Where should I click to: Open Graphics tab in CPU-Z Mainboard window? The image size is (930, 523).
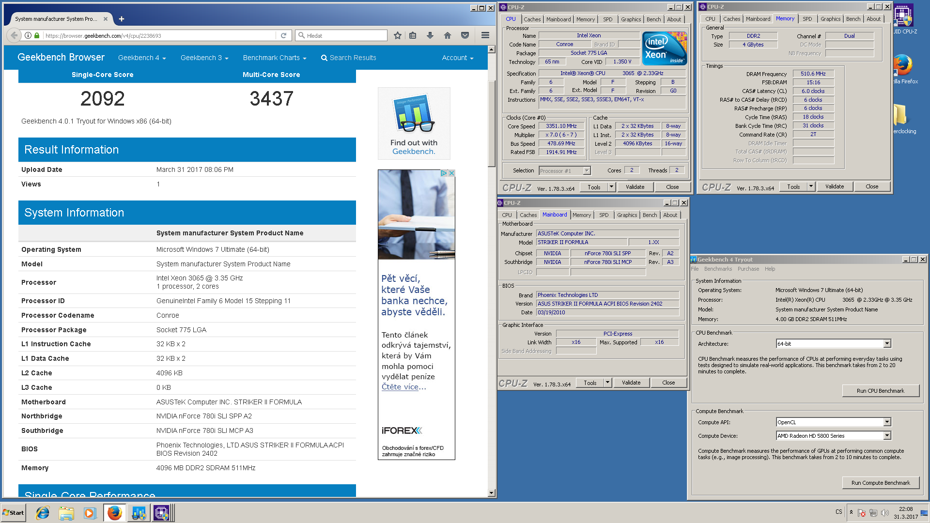(627, 215)
